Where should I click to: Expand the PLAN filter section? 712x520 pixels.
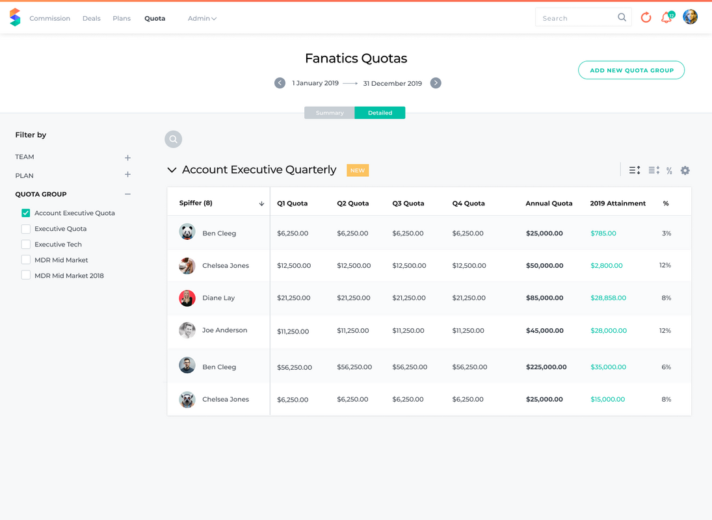coord(127,175)
